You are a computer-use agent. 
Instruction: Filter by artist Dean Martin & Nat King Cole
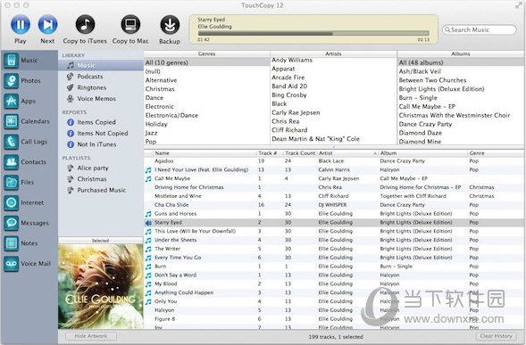click(x=333, y=139)
